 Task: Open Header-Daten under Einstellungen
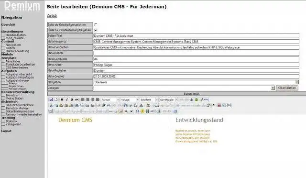[16, 35]
